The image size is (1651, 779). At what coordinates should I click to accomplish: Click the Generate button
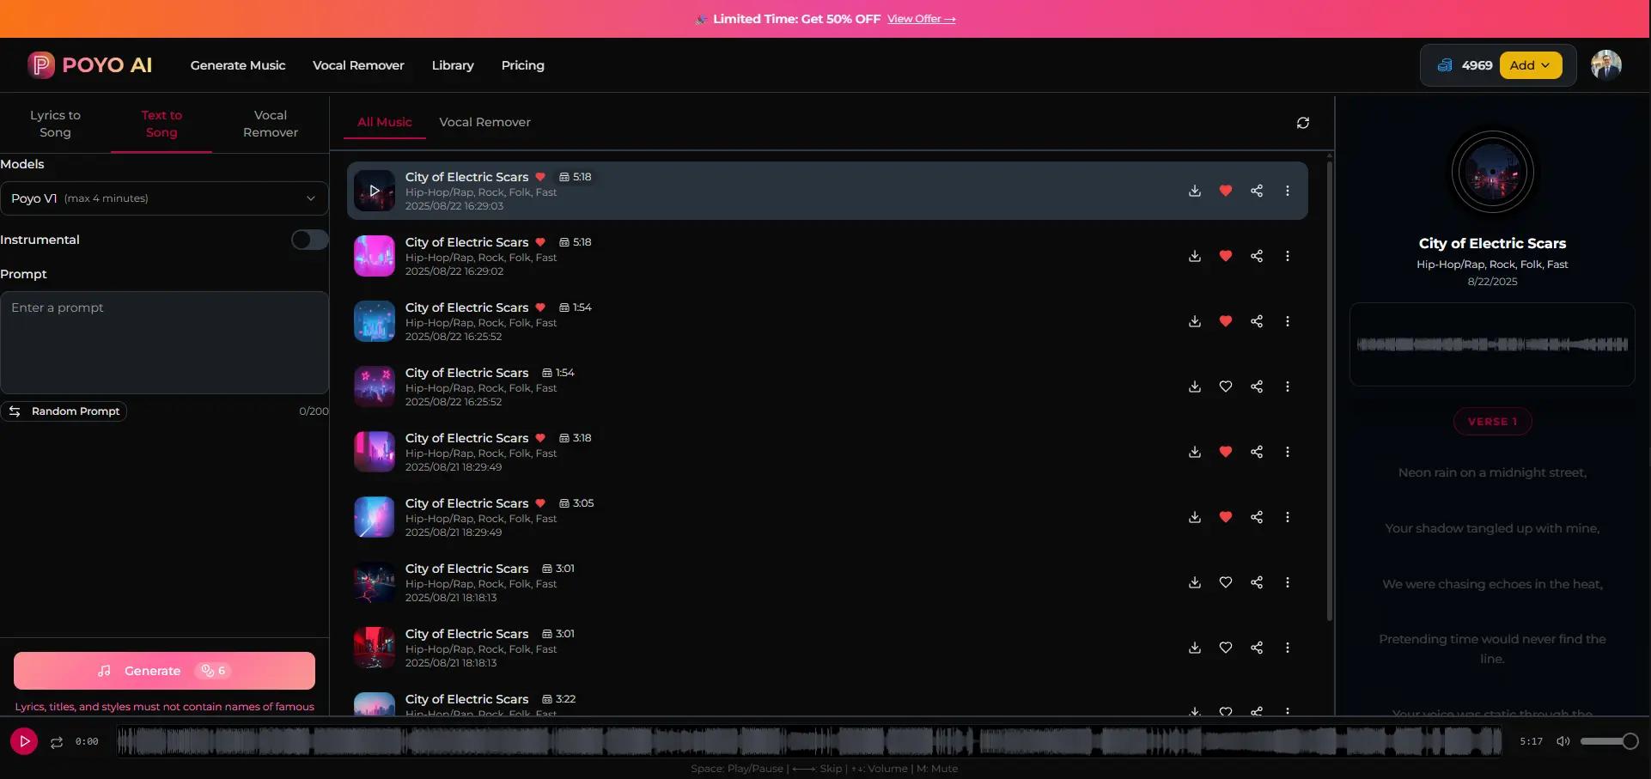pyautogui.click(x=164, y=671)
